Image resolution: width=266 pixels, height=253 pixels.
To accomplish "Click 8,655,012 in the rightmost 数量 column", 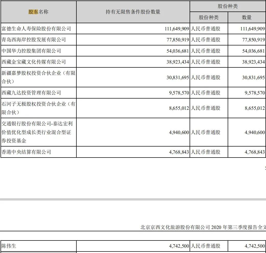I will tap(255, 108).
